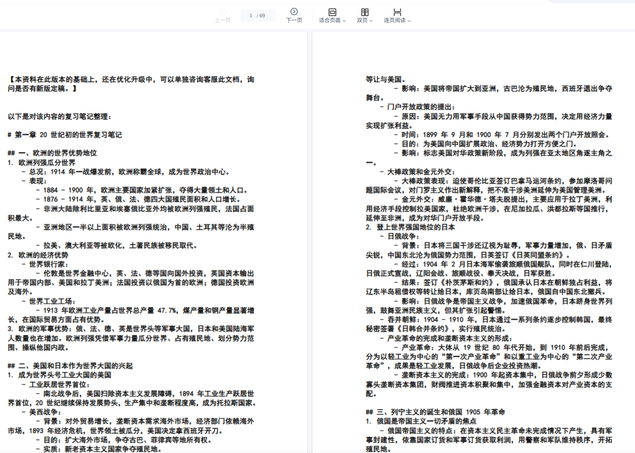Click the bracketed notice paragraph at top left

point(131,84)
